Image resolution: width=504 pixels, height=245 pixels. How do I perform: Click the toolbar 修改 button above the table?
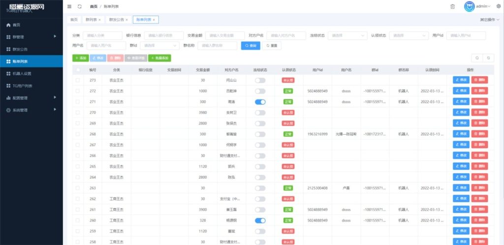98,58
